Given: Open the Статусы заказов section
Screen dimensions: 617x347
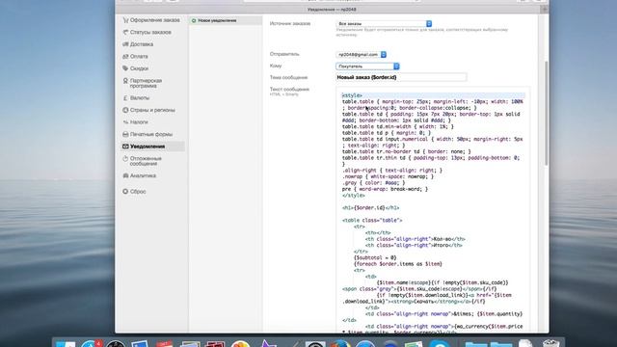Looking at the screenshot, I should pos(148,32).
